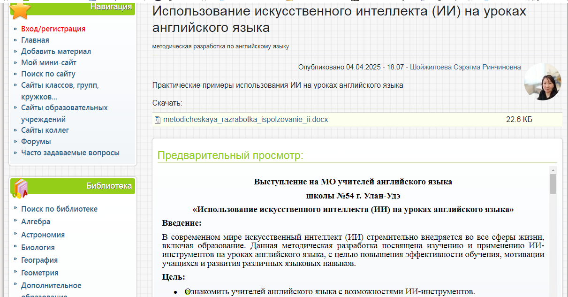Image resolution: width=568 pixels, height=297 pixels.
Task: Open Сайты образовательных учреждений link
Action: pyautogui.click(x=64, y=108)
